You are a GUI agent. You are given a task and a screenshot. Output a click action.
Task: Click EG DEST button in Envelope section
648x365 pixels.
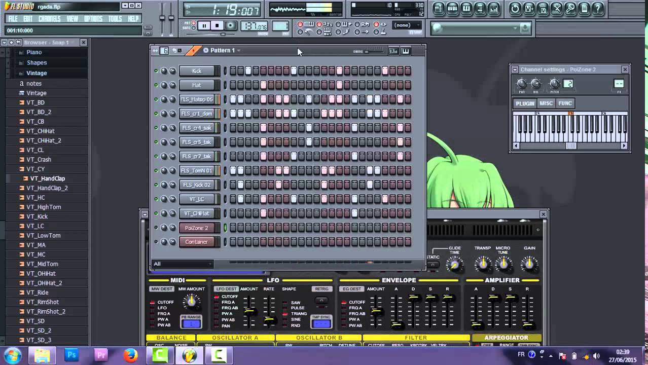tap(352, 289)
